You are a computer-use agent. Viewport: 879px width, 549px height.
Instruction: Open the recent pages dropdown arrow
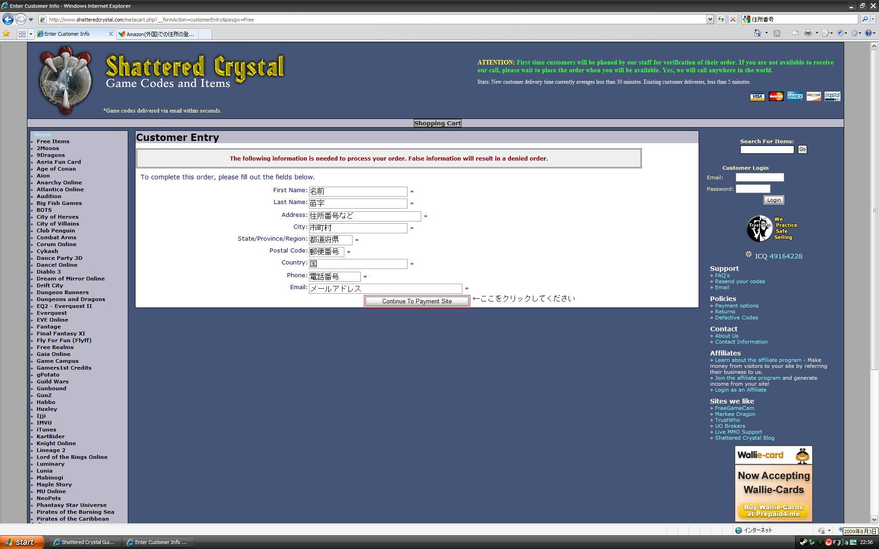coord(31,19)
